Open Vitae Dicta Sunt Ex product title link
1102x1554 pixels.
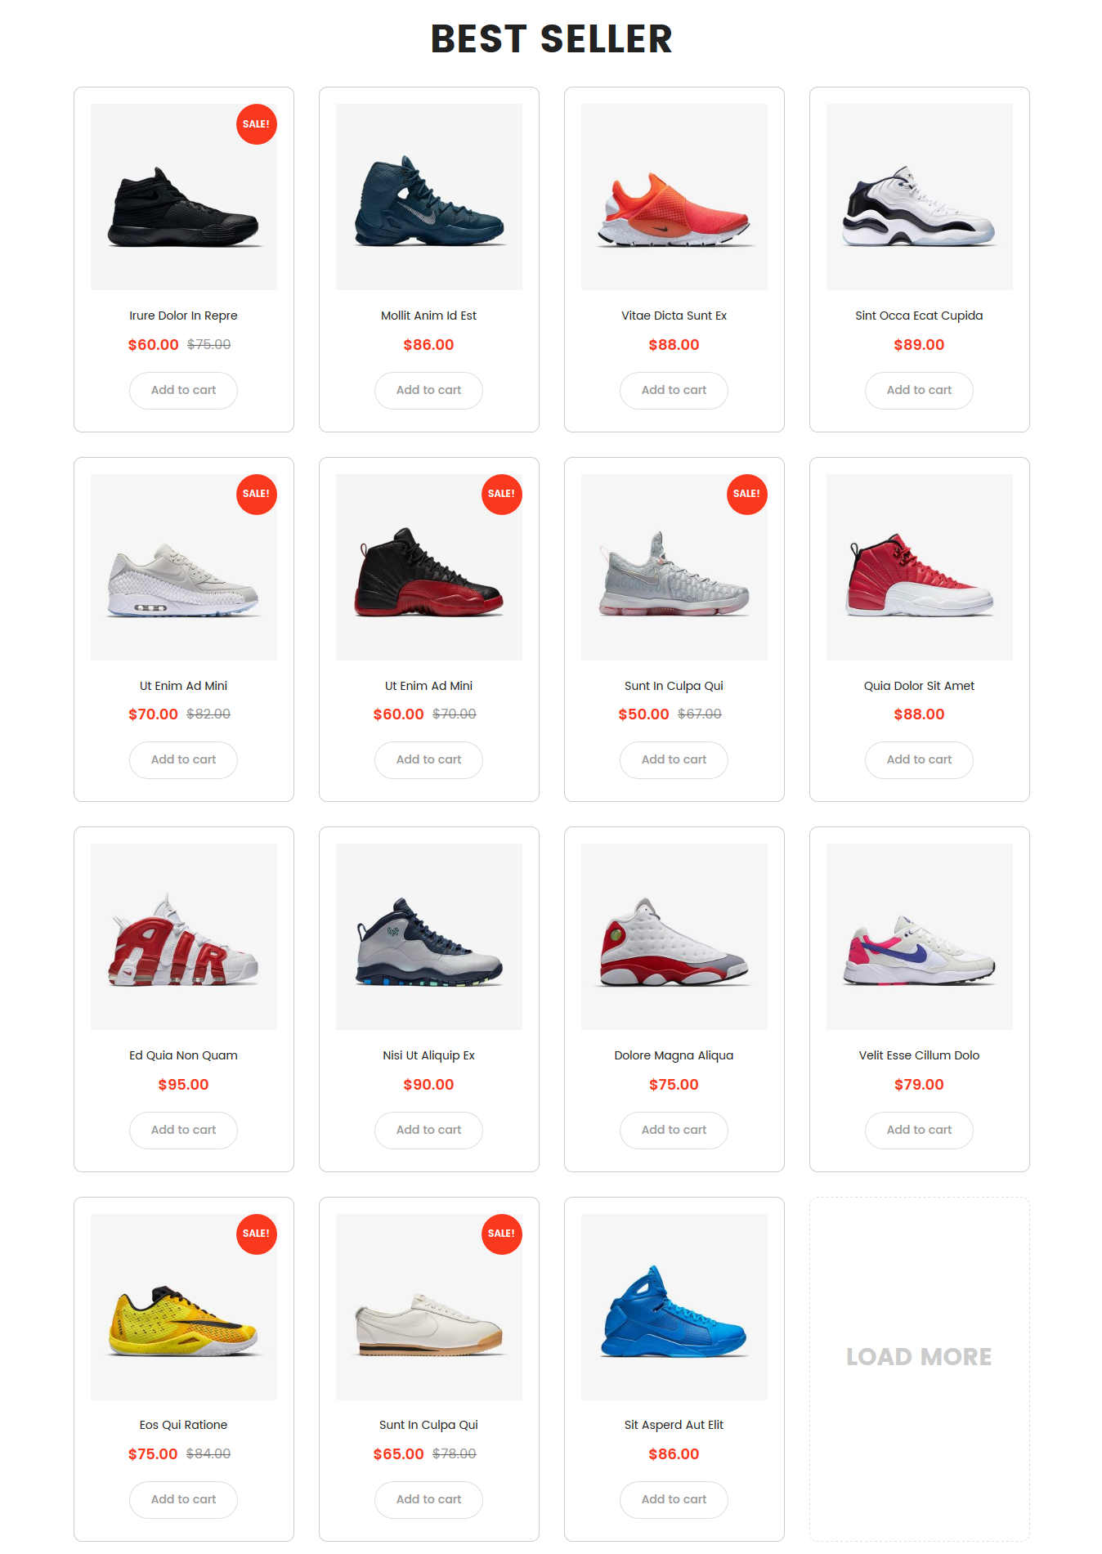point(674,316)
